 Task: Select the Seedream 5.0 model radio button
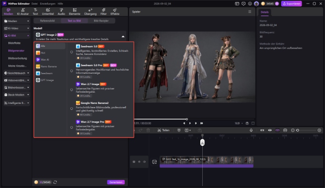click(x=71, y=52)
